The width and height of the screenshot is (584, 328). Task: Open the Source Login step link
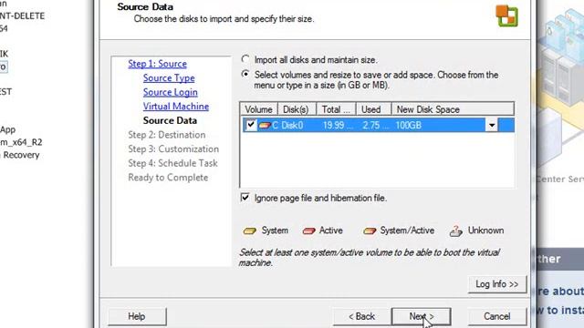tap(171, 92)
